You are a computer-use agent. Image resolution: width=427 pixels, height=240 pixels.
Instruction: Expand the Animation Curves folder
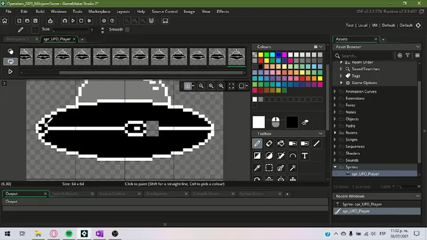click(335, 92)
